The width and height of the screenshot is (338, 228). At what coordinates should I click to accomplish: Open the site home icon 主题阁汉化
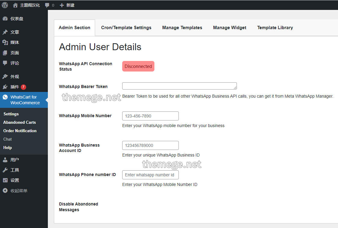click(x=15, y=5)
